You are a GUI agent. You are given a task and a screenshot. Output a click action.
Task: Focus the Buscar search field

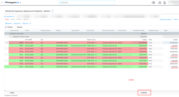click(x=87, y=3)
